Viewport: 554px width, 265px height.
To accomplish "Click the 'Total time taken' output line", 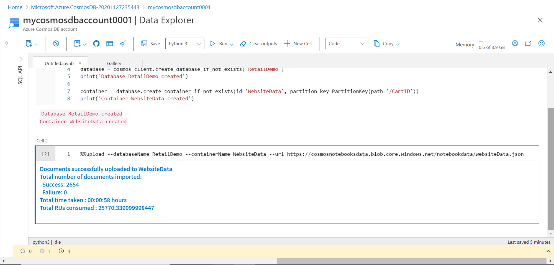I will 83,200.
